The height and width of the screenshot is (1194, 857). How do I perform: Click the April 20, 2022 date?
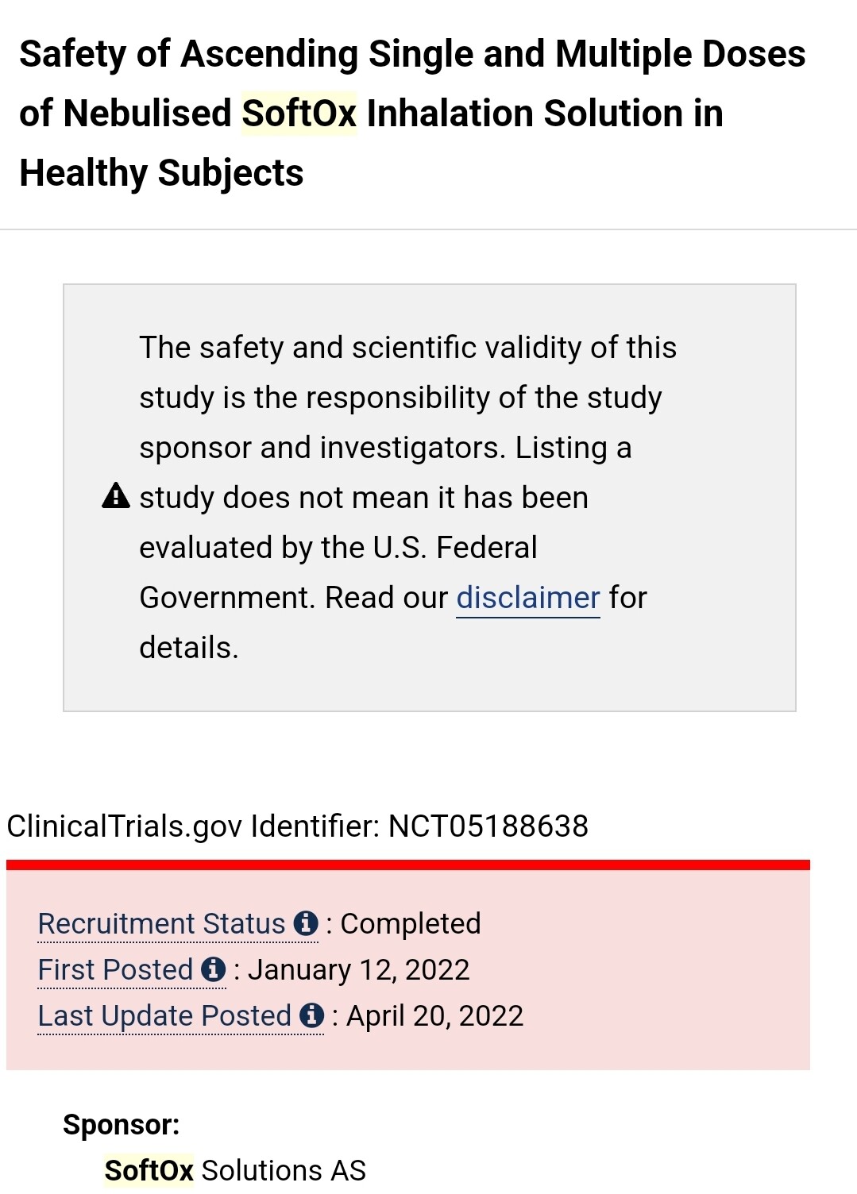click(x=435, y=1016)
